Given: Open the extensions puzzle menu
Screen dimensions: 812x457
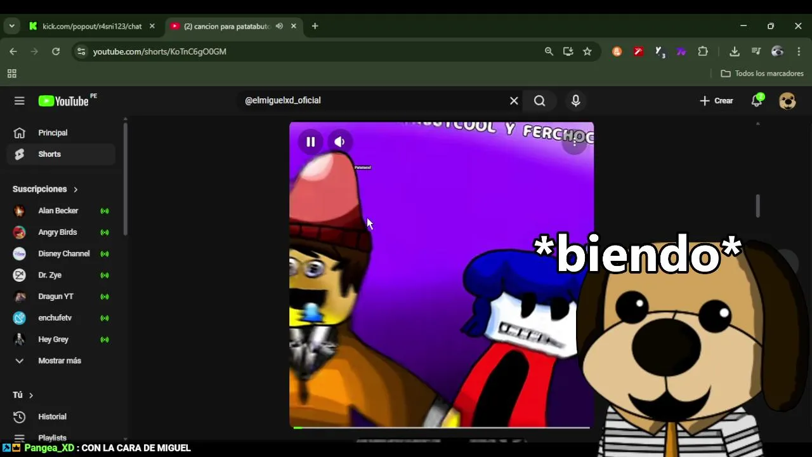Looking at the screenshot, I should point(703,51).
